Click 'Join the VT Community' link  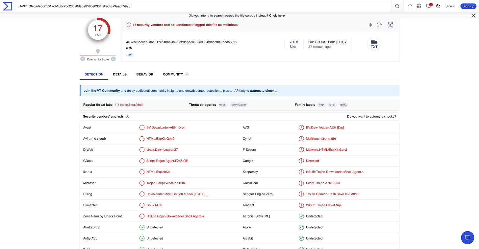[102, 91]
